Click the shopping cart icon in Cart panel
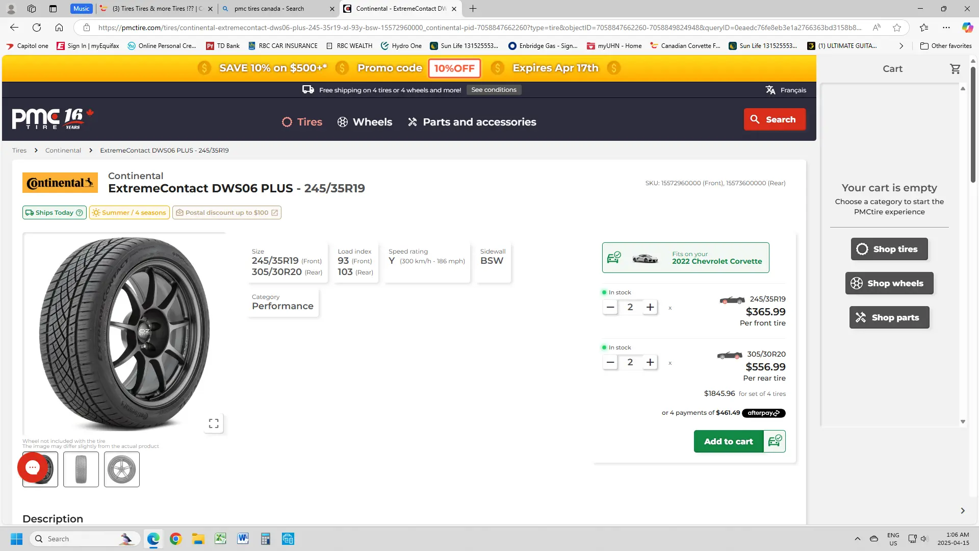979x551 pixels. point(955,69)
